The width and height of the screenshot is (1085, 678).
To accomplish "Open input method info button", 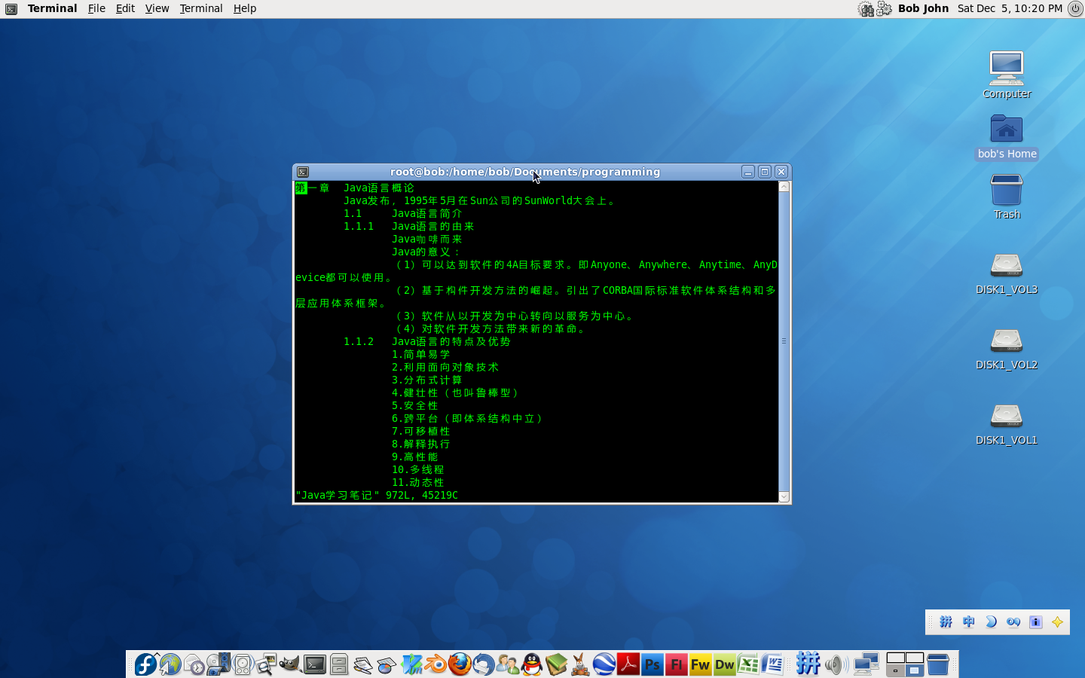I will tap(1036, 621).
